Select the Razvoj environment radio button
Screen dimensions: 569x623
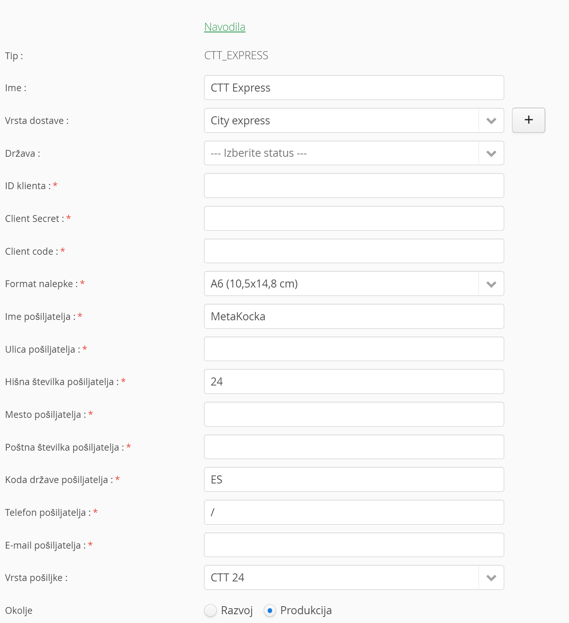pos(210,611)
